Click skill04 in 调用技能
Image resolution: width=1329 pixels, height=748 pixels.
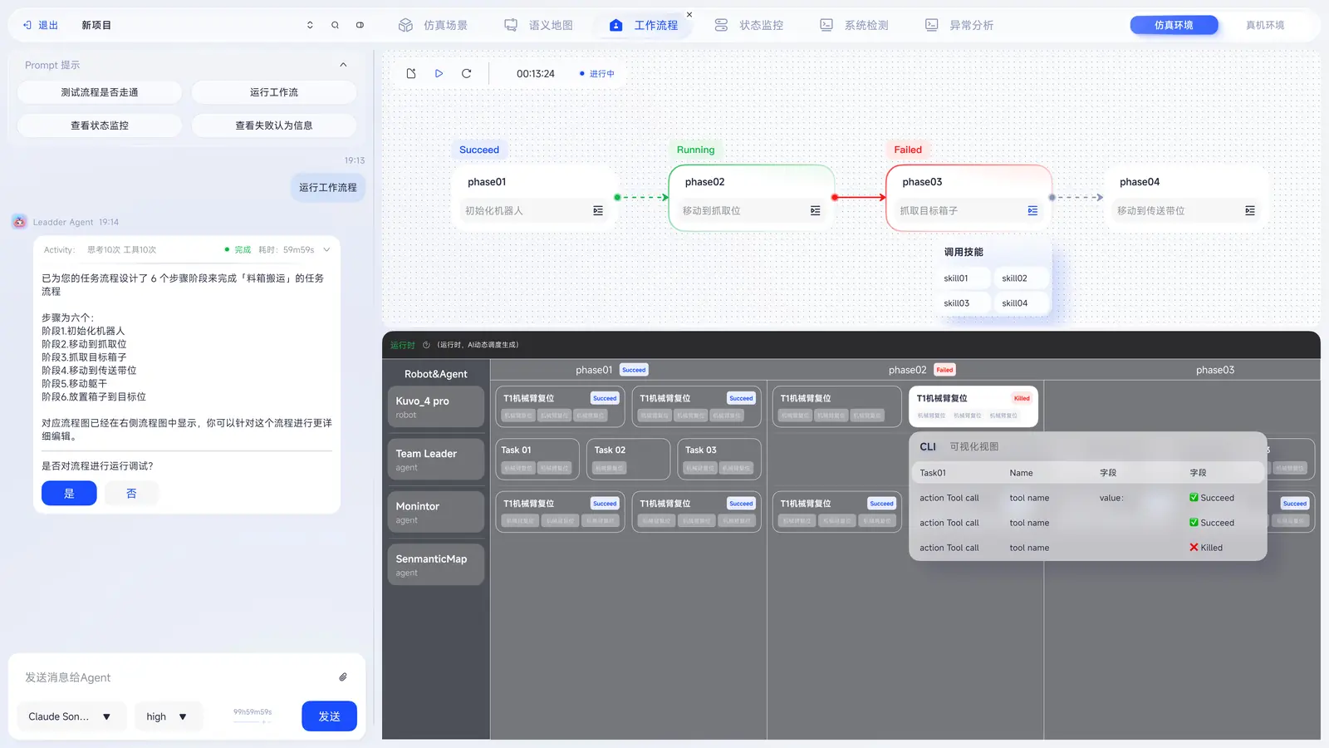click(1021, 303)
